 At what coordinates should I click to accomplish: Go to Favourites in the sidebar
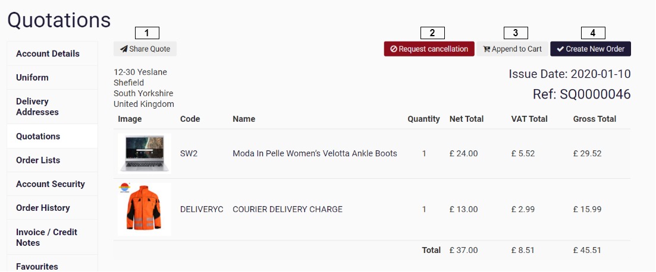point(37,267)
